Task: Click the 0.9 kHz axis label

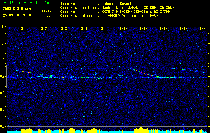Action: pyautogui.click(x=3, y=76)
